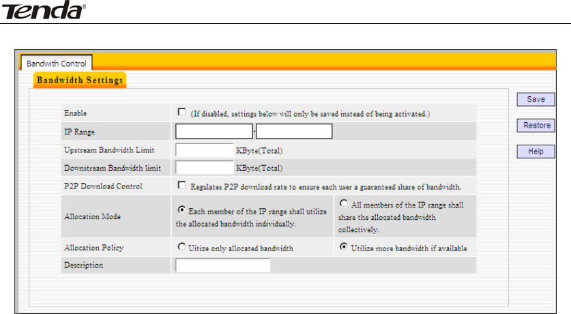Click the Restore button

click(x=536, y=126)
